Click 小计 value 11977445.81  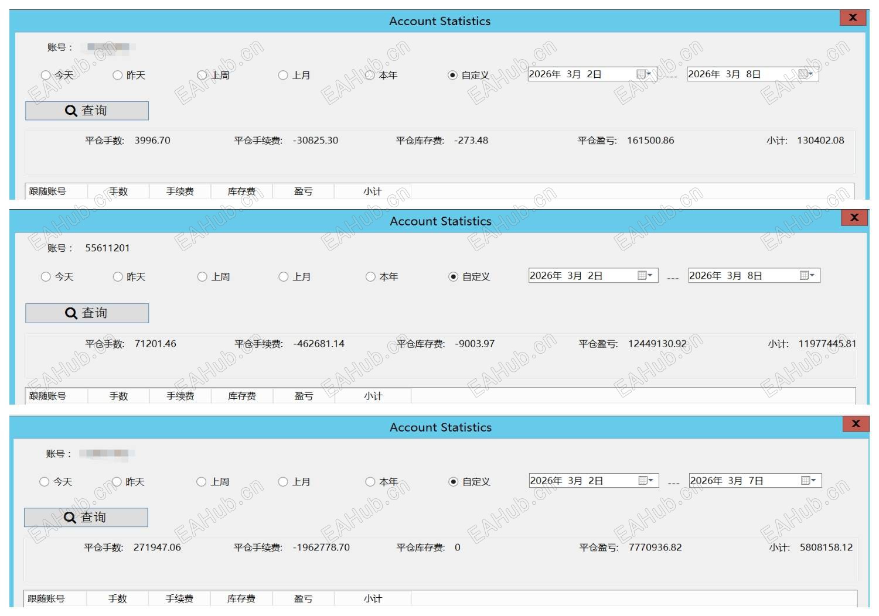coord(827,344)
